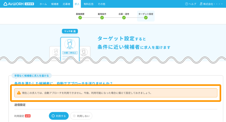
Task: Go to the 募集概要 step checkmark
Action: (x=80, y=18)
